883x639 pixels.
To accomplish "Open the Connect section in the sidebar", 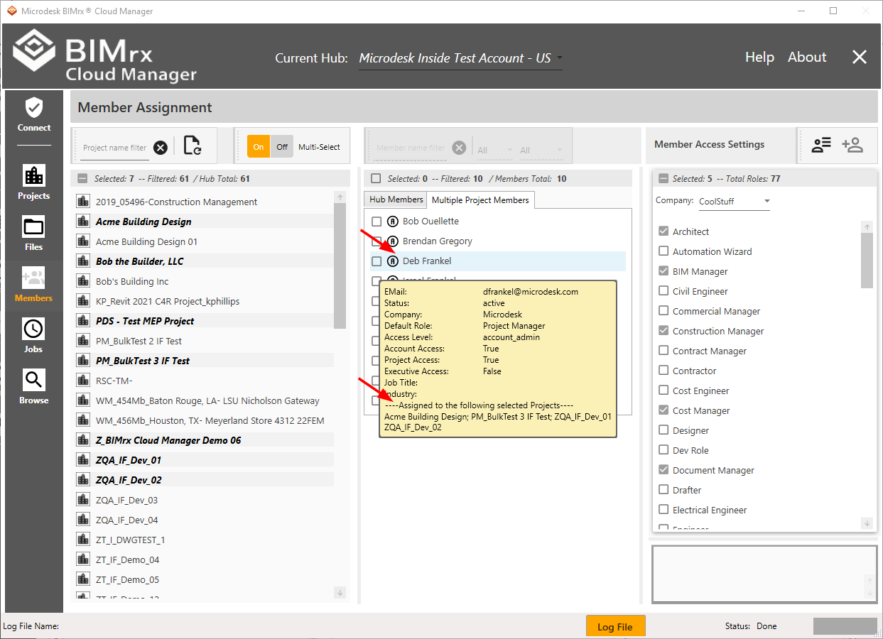I will point(34,115).
